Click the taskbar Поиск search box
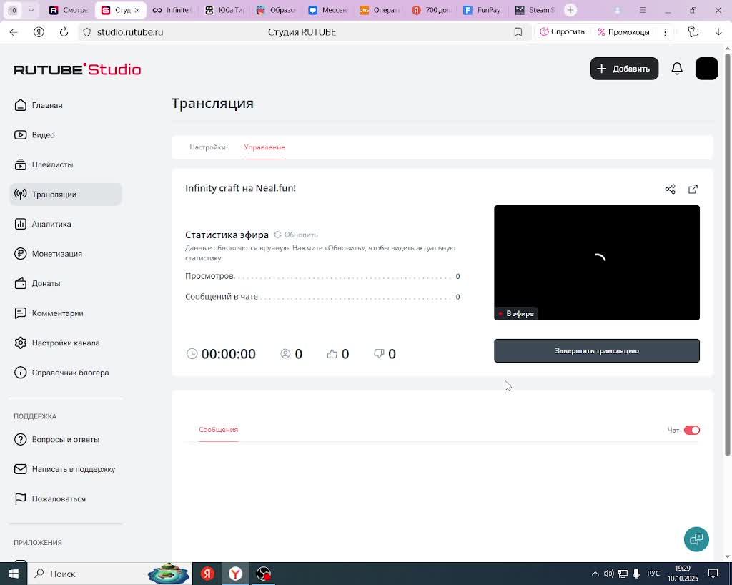This screenshot has height=585, width=732. [x=109, y=574]
